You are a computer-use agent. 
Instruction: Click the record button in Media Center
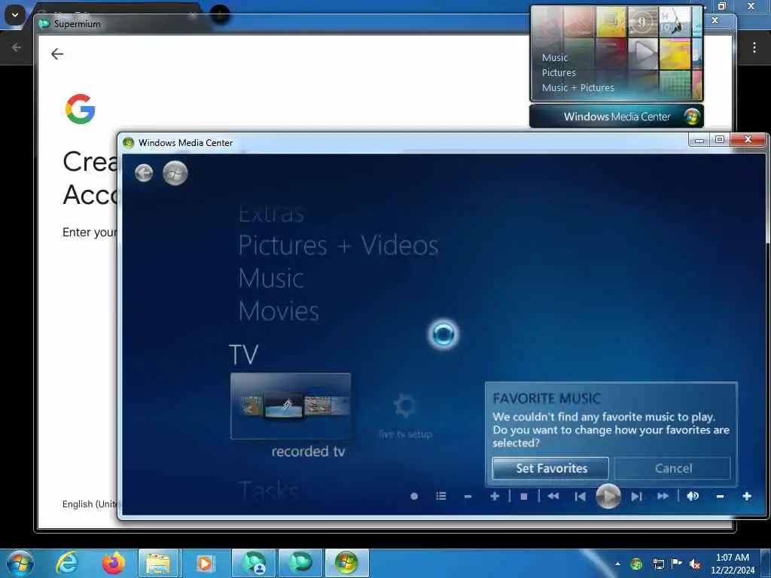pos(414,497)
